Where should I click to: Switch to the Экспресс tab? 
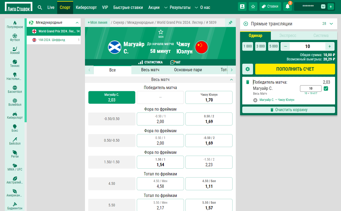288,36
